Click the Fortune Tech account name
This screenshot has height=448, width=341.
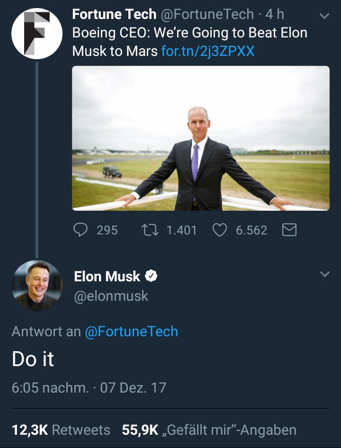[114, 14]
